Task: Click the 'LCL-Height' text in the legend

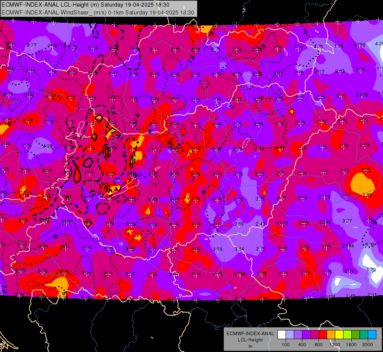Action: [x=250, y=340]
